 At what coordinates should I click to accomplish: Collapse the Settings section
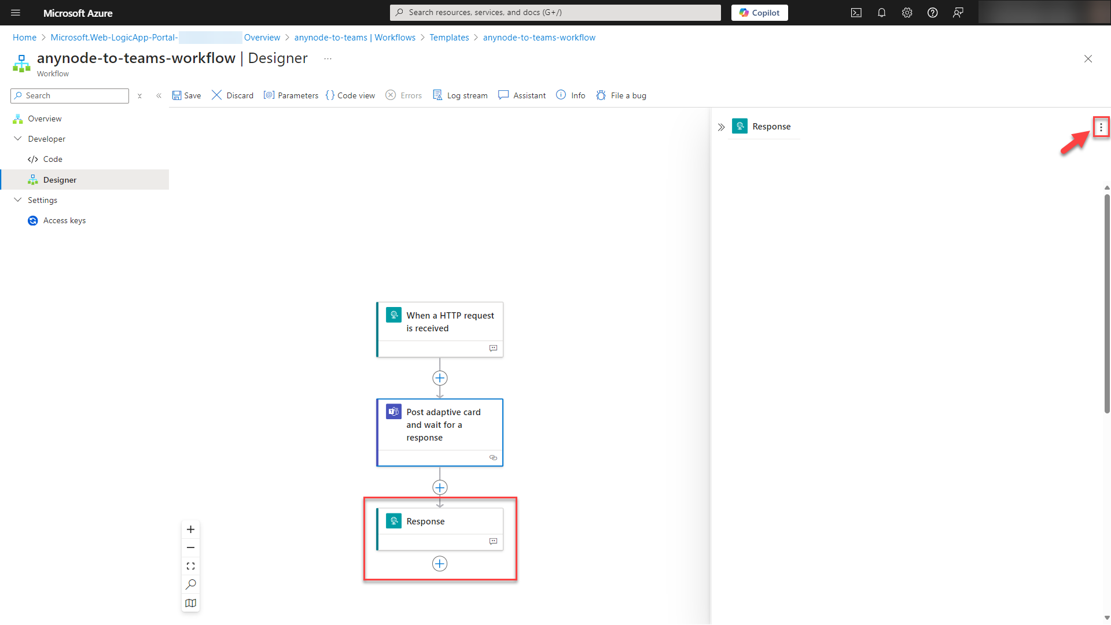[x=17, y=200]
